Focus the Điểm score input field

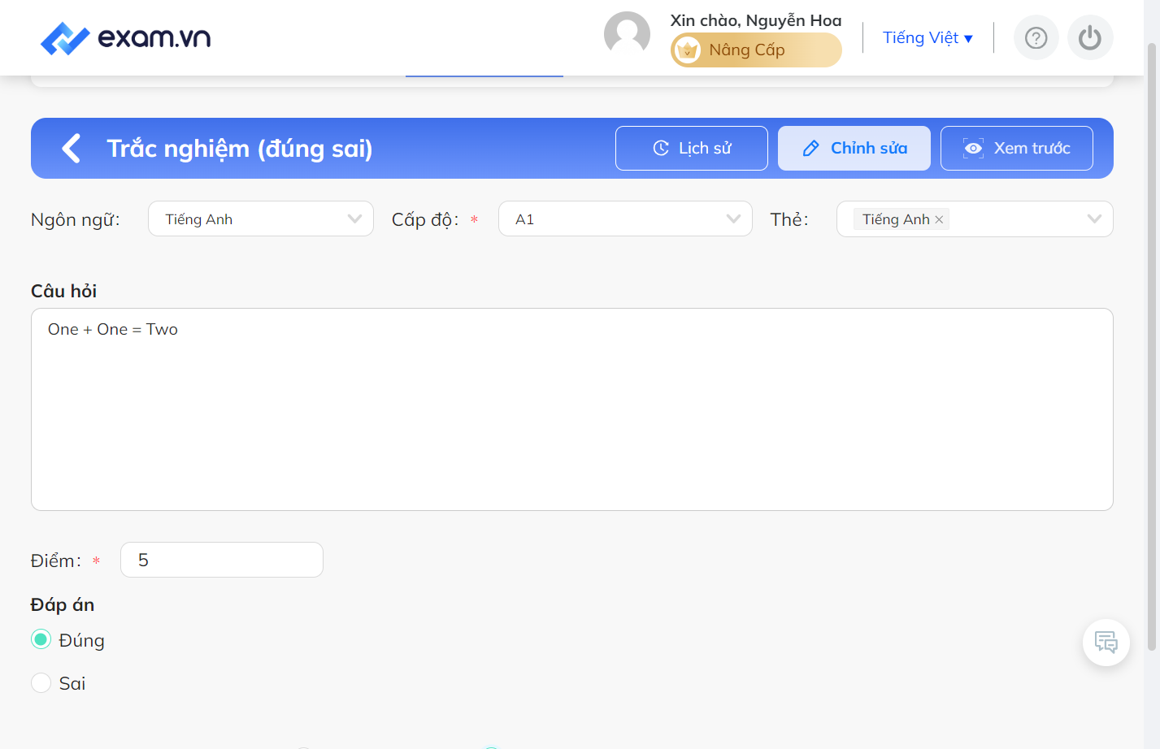coord(222,560)
